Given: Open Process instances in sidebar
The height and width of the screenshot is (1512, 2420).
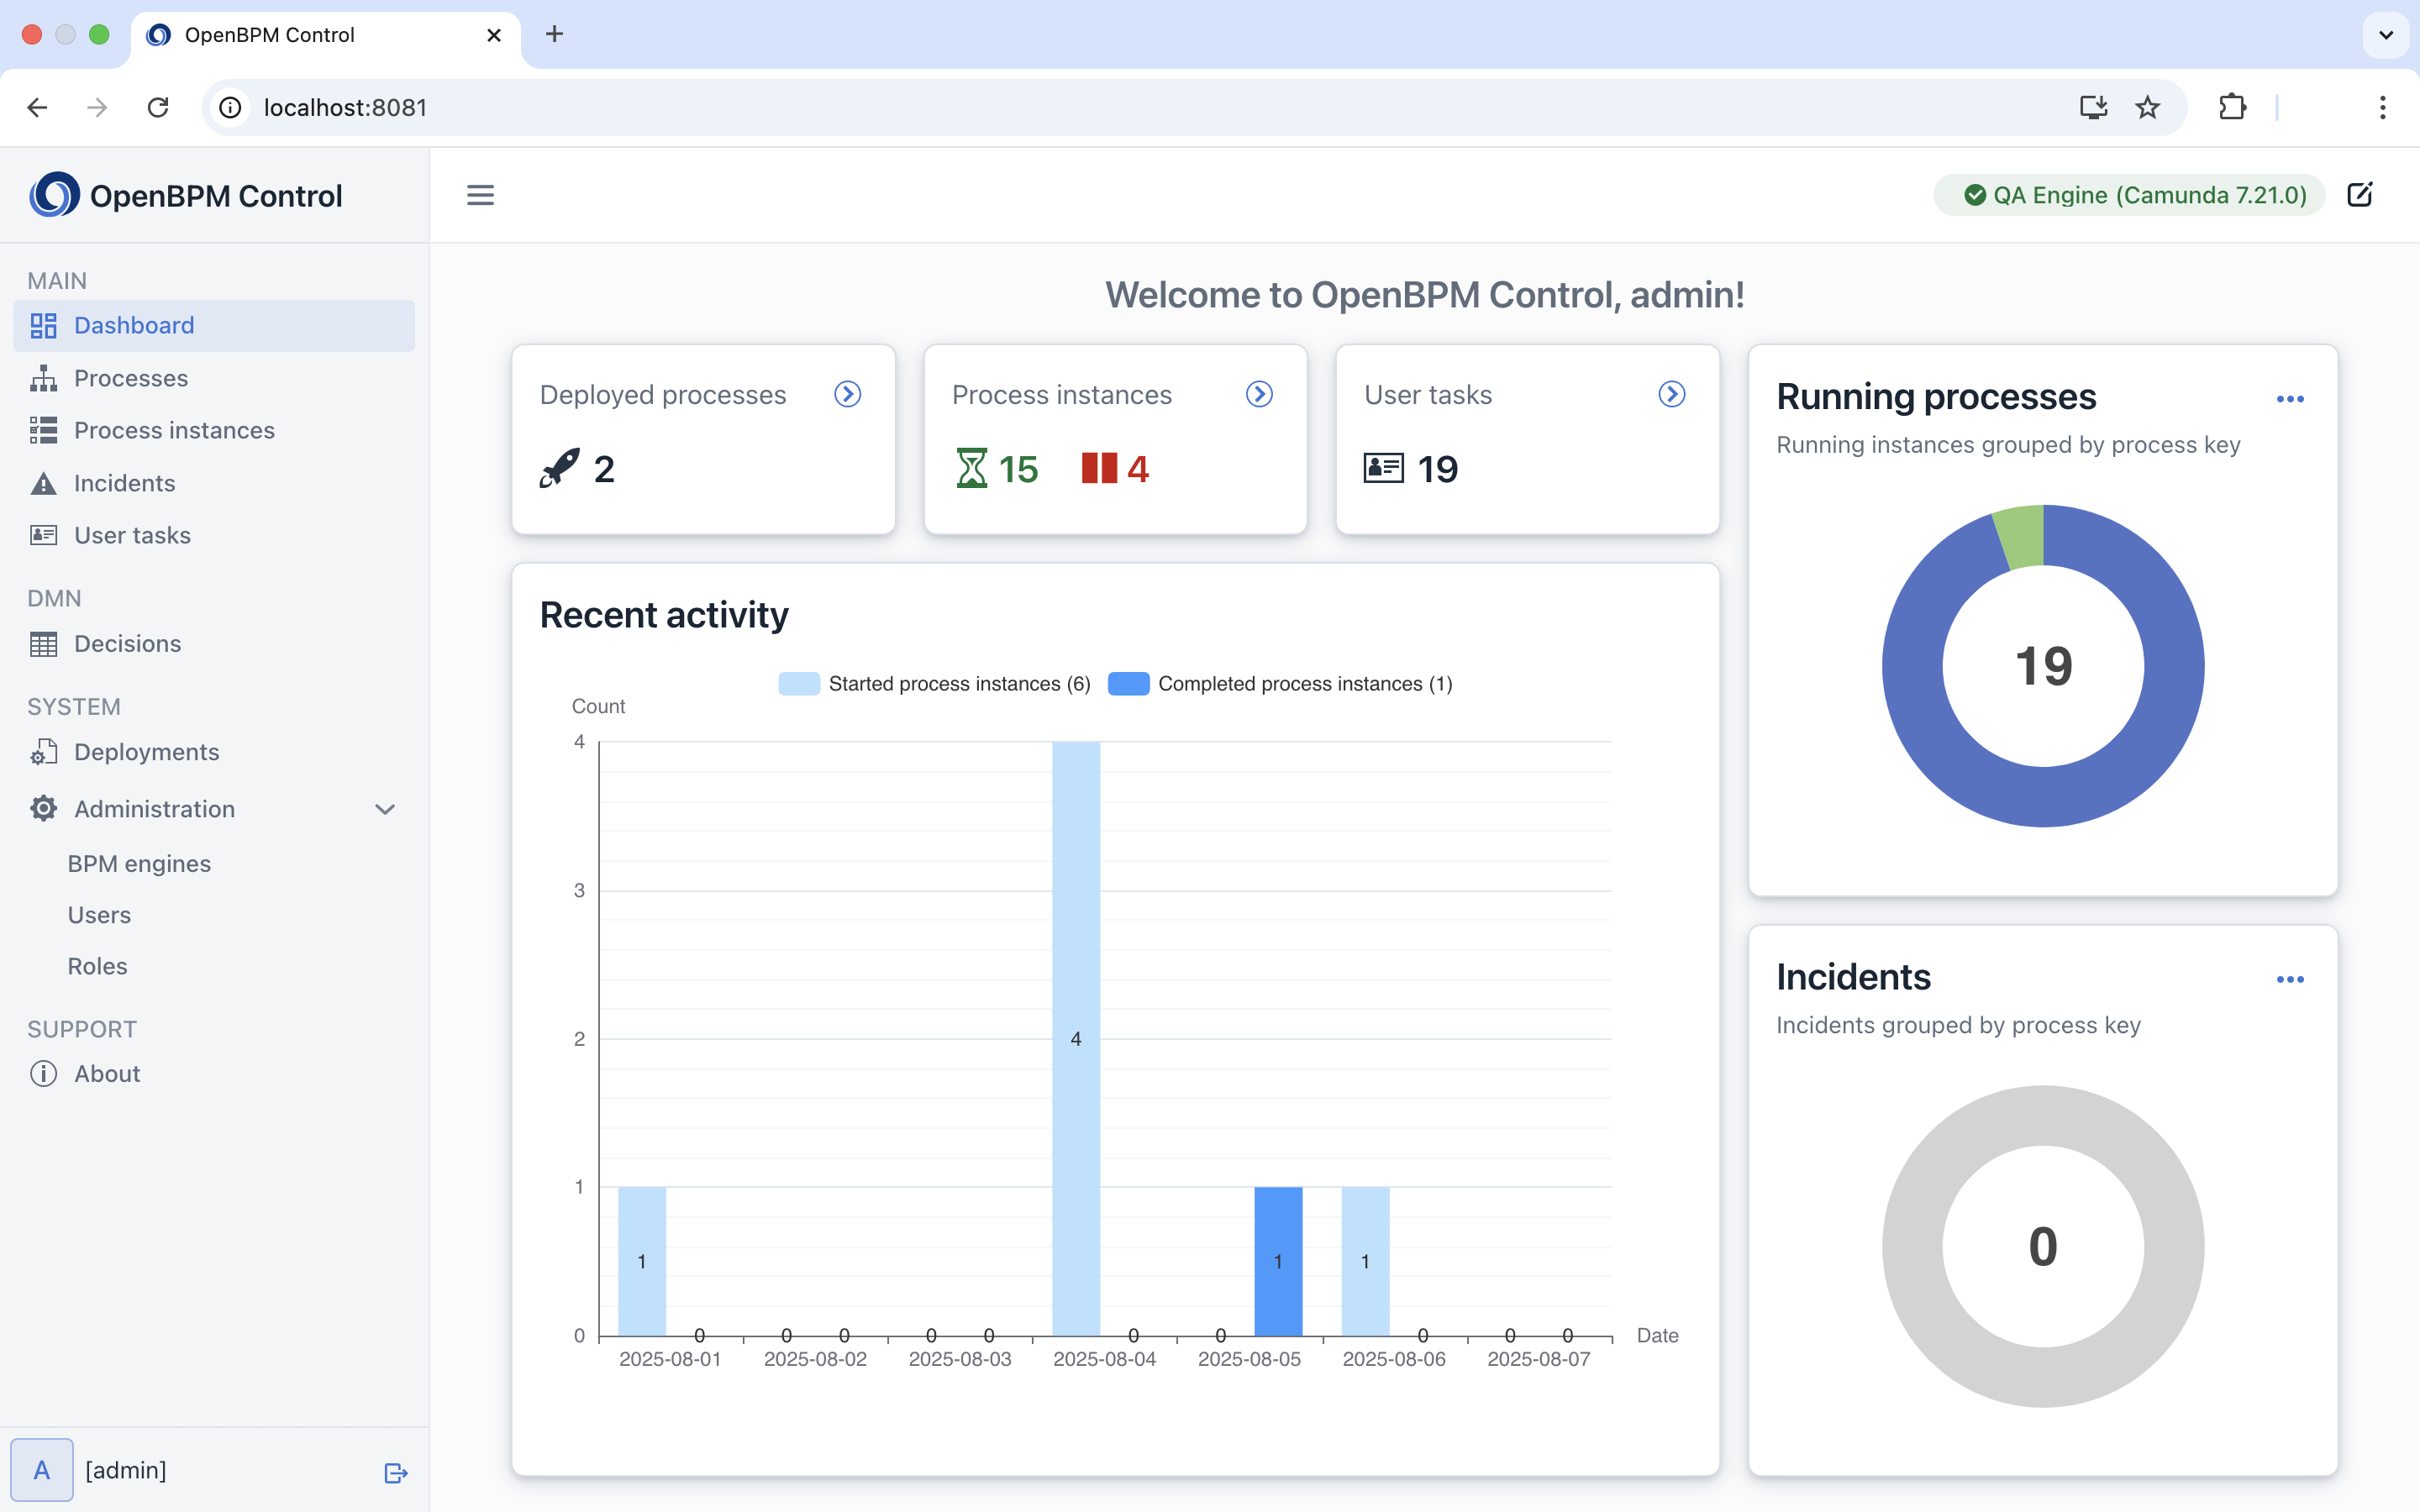Looking at the screenshot, I should (214, 430).
